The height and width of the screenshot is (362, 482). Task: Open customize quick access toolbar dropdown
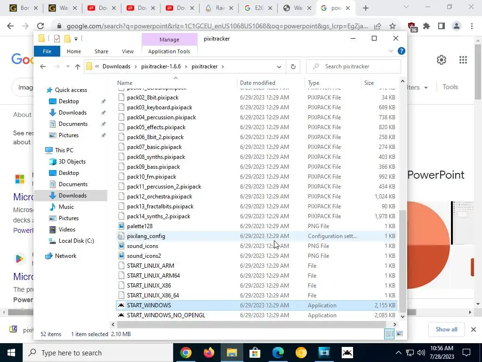(76, 39)
